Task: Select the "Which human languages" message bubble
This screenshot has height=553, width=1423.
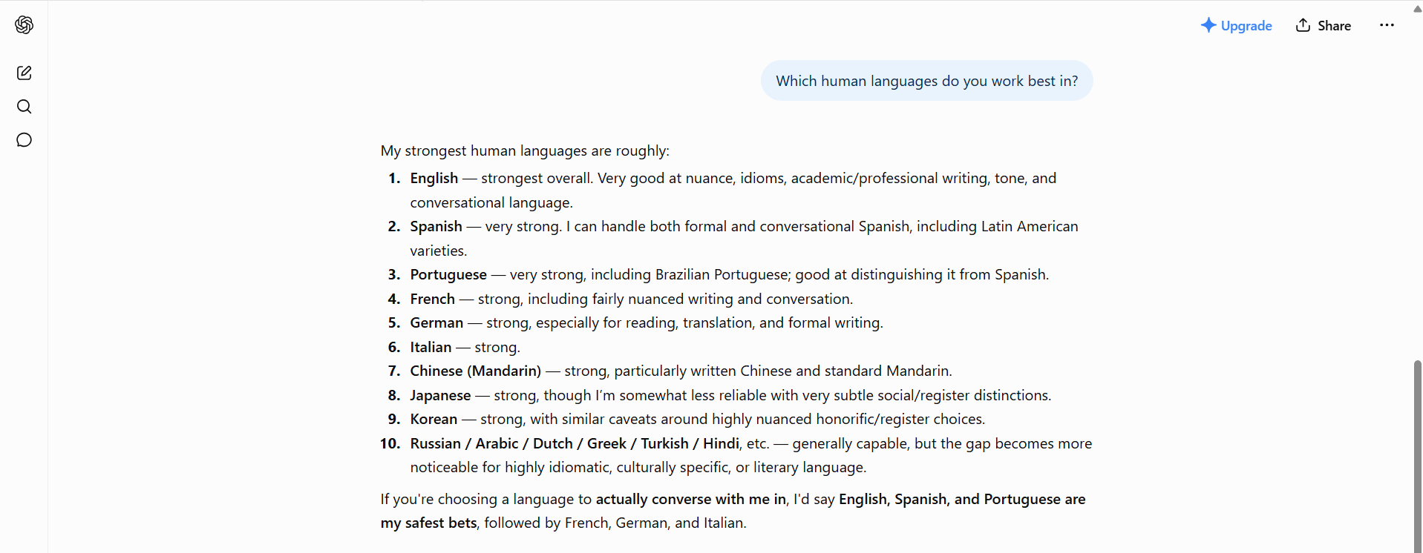Action: (x=926, y=81)
